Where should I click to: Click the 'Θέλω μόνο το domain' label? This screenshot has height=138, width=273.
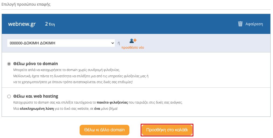coord(36,63)
